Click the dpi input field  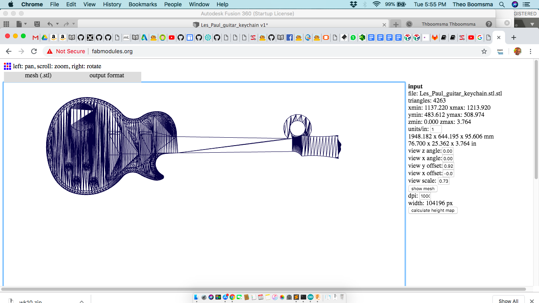(x=425, y=196)
